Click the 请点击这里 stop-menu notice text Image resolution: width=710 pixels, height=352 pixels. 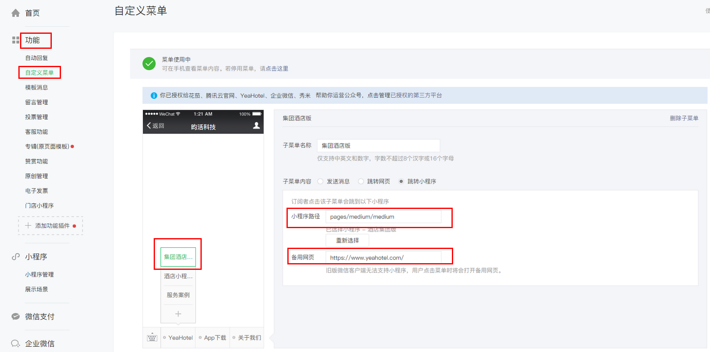pos(274,69)
